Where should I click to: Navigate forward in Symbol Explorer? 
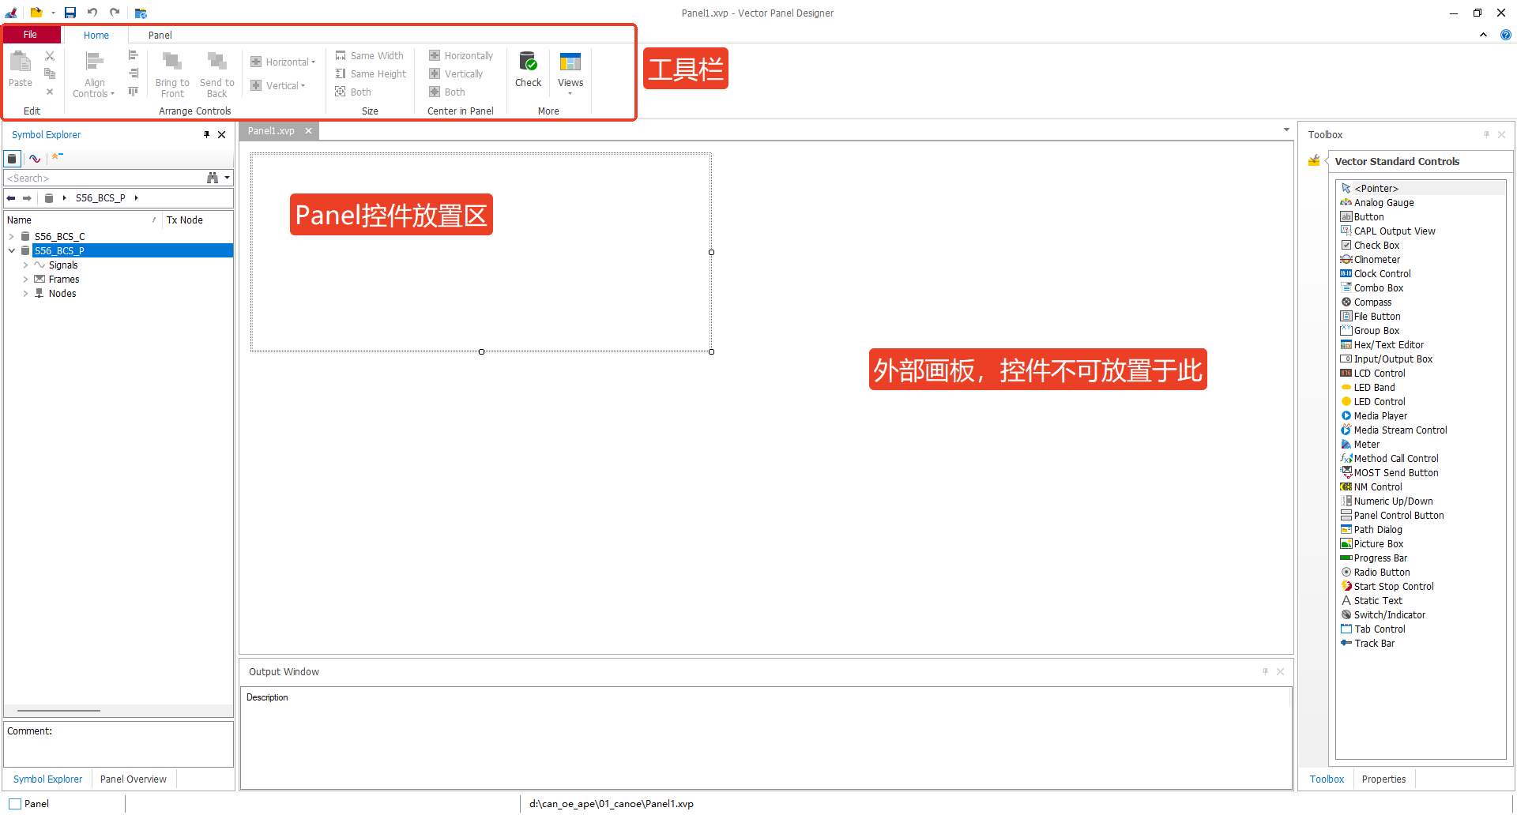click(27, 198)
